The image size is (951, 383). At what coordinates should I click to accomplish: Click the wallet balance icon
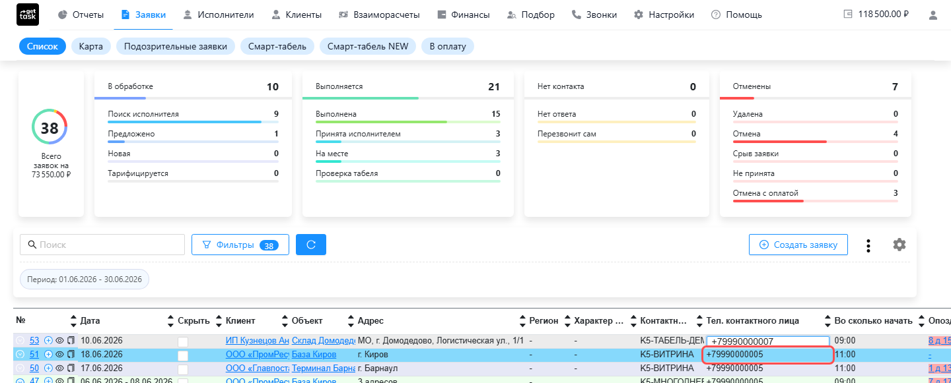pyautogui.click(x=848, y=15)
